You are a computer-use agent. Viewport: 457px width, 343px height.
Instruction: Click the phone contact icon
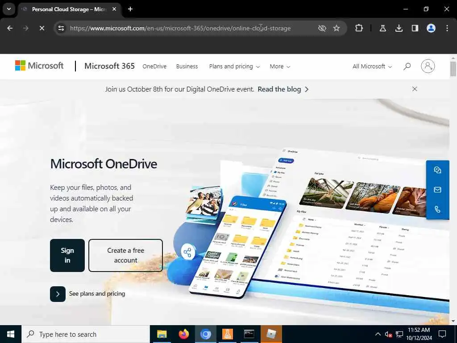pyautogui.click(x=437, y=209)
